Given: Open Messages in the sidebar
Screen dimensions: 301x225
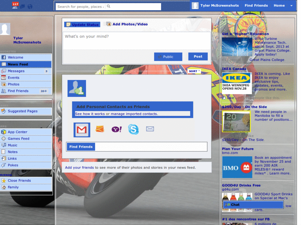Looking at the screenshot, I should [x=26, y=71].
